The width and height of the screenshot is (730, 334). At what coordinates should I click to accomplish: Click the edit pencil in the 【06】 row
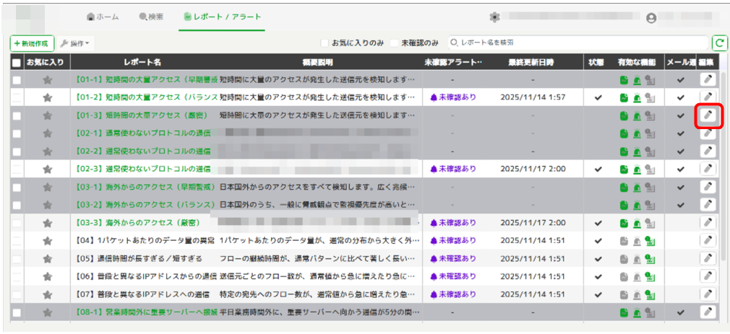point(708,276)
